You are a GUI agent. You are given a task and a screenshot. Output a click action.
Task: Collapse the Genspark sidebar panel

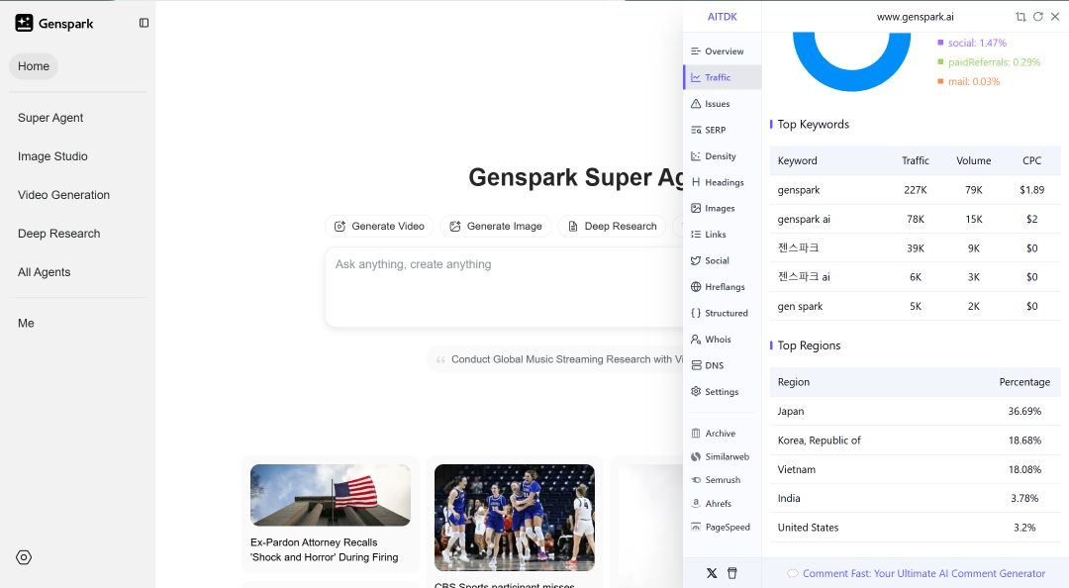point(144,23)
